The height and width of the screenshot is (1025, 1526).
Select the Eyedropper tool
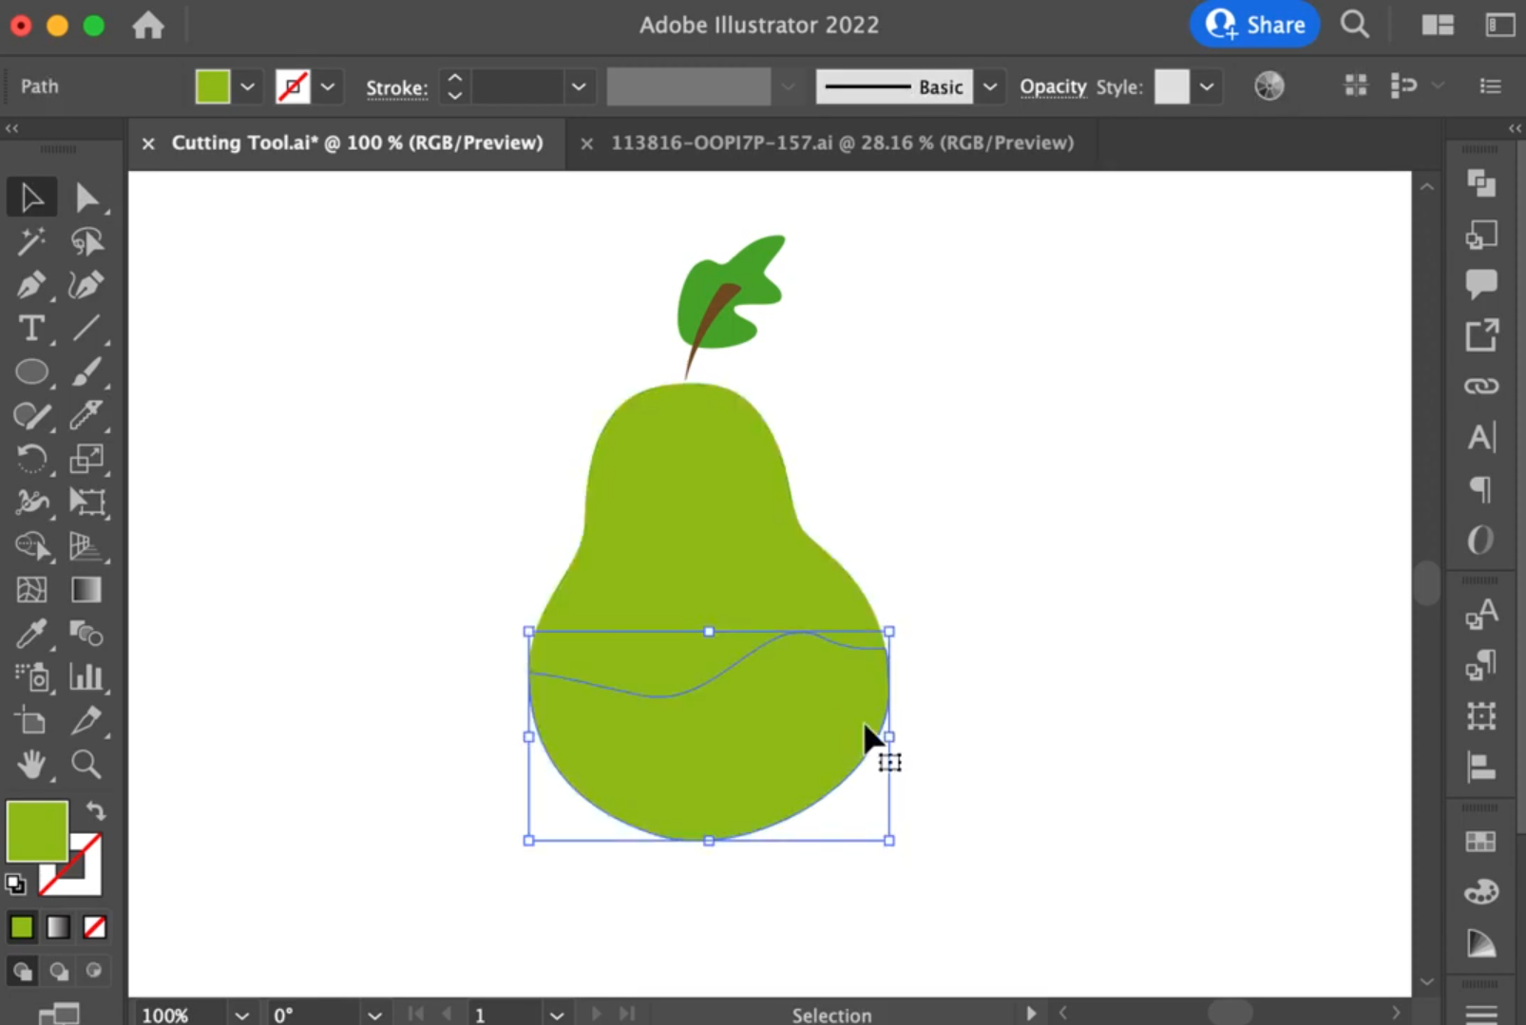click(31, 635)
